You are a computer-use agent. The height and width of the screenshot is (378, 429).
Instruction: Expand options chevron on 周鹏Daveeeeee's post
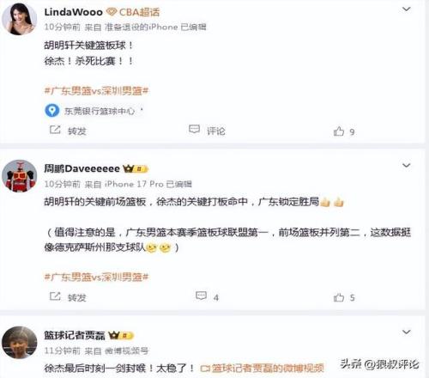pos(407,166)
